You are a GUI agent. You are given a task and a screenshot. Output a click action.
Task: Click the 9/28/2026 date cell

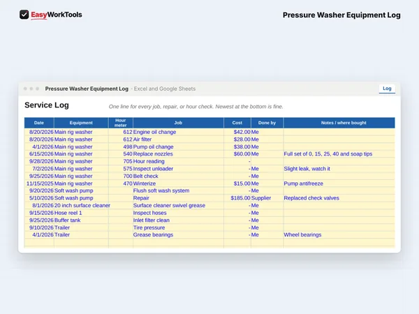coord(39,162)
